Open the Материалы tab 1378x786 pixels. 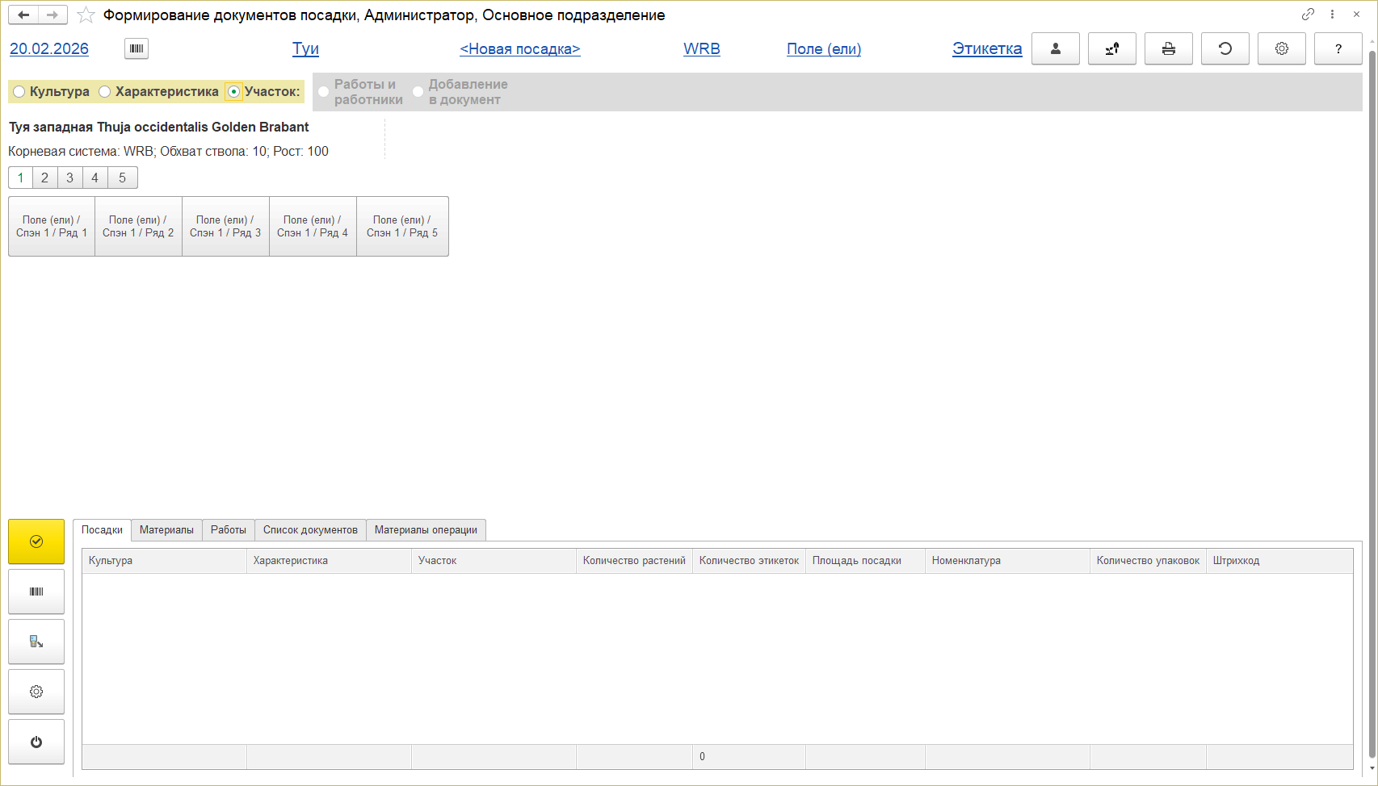click(166, 530)
